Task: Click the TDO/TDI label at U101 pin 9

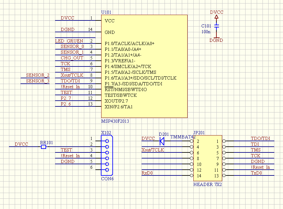Action: point(70,81)
